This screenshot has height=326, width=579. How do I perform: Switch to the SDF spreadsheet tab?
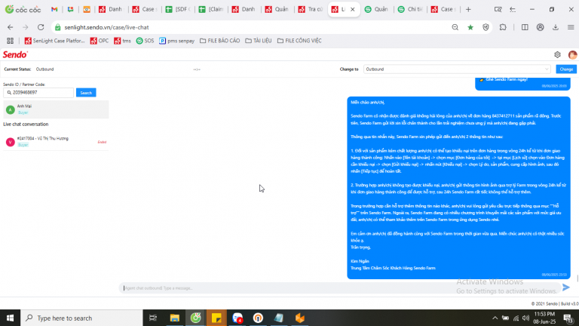[178, 9]
